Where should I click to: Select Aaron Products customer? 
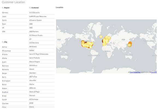coord(42,58)
